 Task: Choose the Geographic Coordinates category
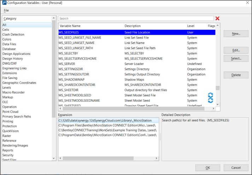coord(19,83)
